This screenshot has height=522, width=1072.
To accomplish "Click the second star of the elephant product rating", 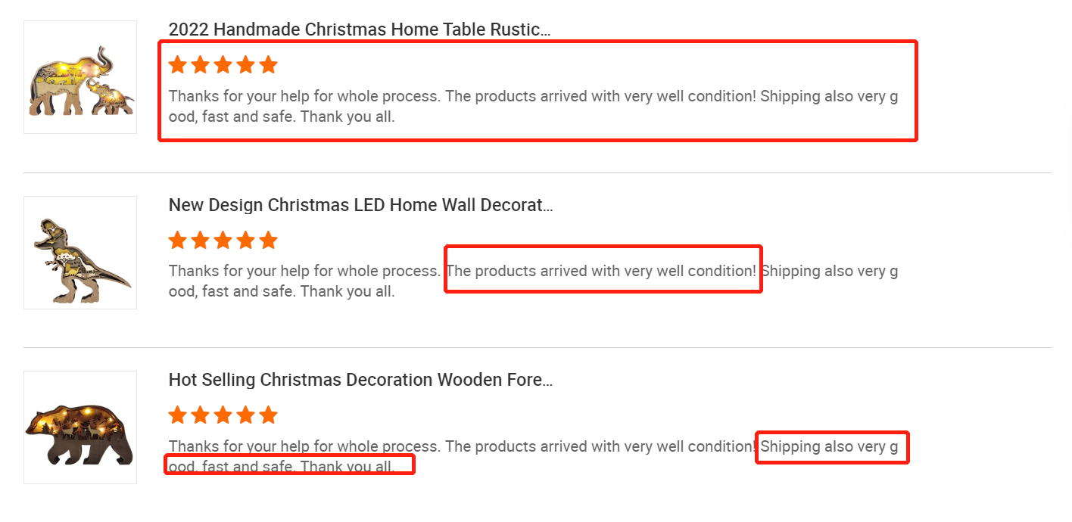I will [x=201, y=65].
